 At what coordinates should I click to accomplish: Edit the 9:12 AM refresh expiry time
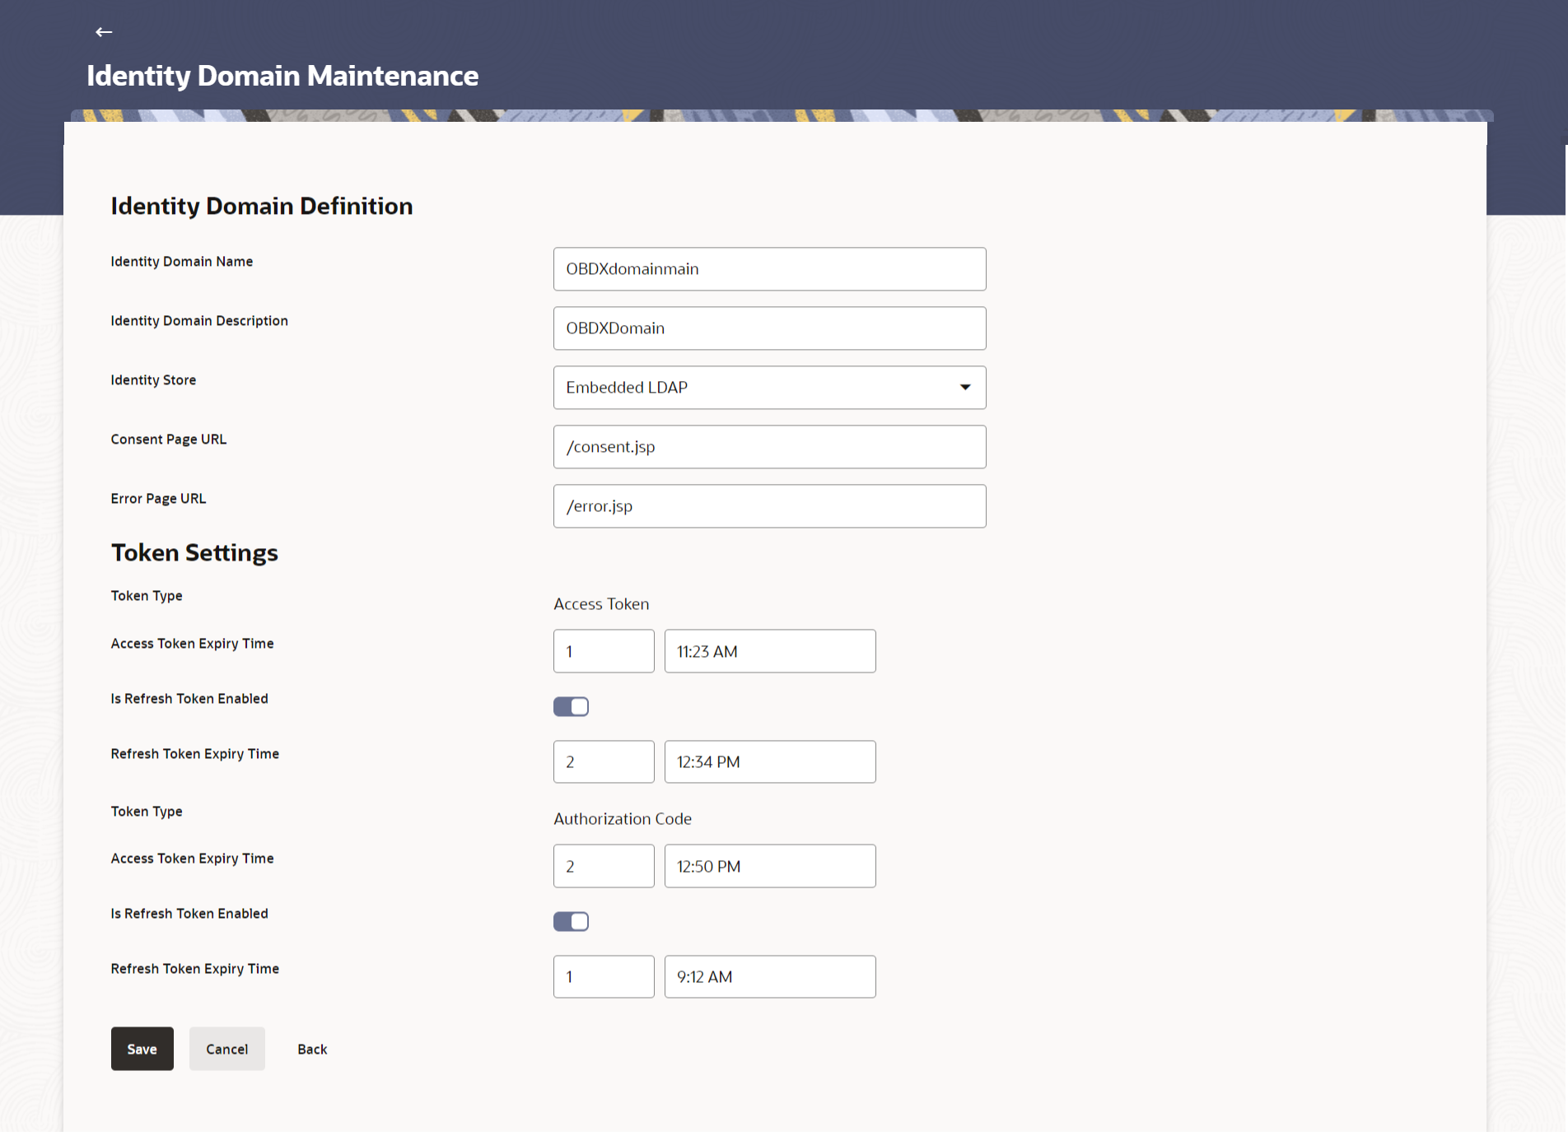[770, 976]
